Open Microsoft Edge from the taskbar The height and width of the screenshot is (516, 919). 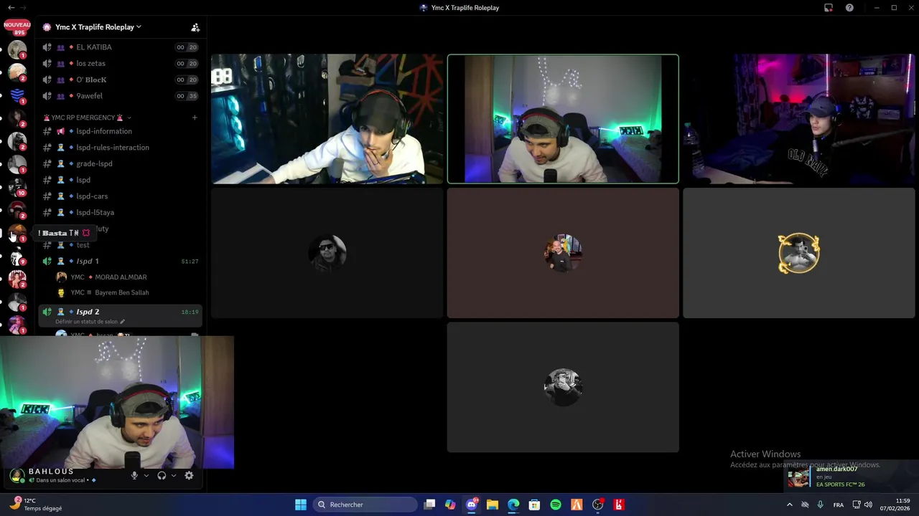click(x=513, y=505)
